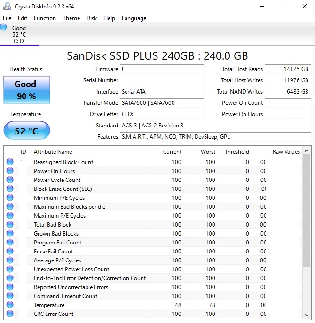Click status orb for Reported Uncorrectable Errors
315x323 pixels.
[10, 287]
